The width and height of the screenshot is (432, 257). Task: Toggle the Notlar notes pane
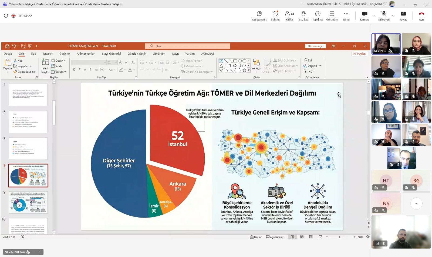click(x=256, y=237)
